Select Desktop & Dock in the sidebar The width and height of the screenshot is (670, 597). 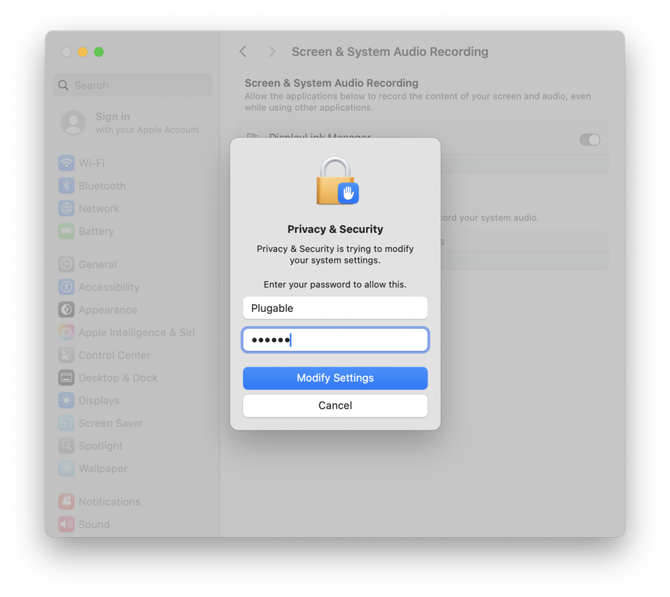[66, 378]
